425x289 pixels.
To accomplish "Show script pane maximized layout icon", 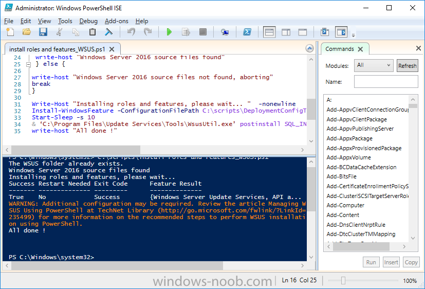I will (x=303, y=32).
